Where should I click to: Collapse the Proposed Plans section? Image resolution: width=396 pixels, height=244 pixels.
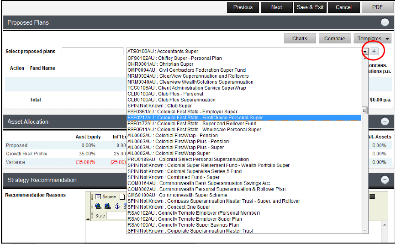point(385,22)
